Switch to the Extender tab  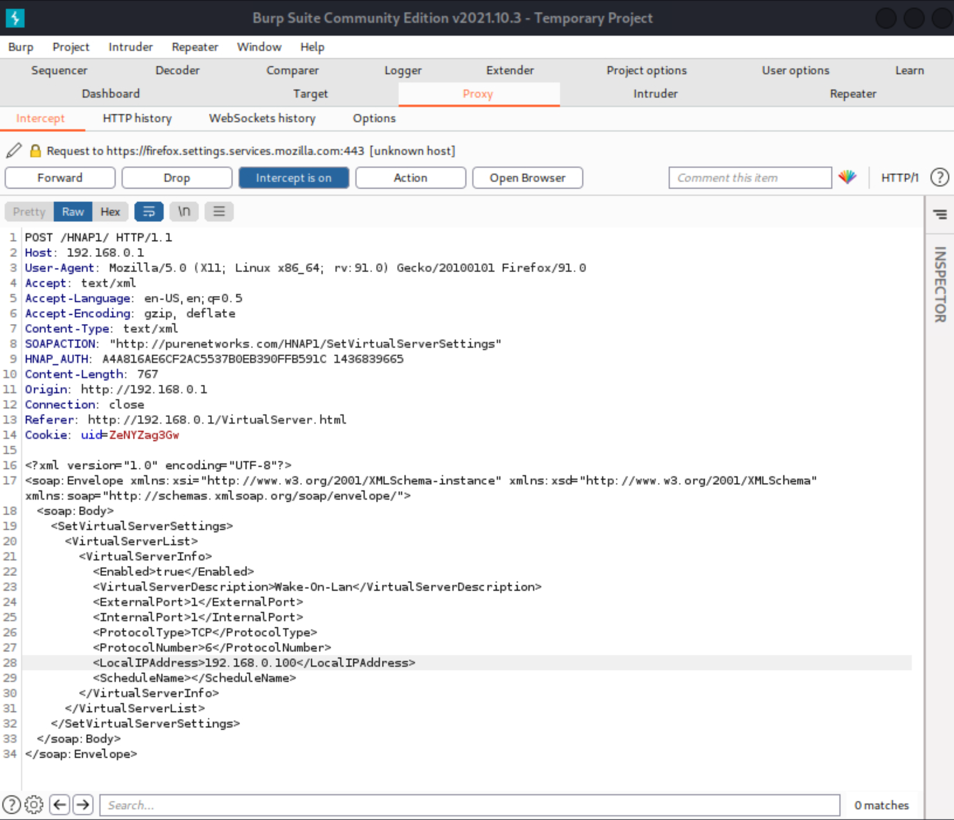pos(510,70)
